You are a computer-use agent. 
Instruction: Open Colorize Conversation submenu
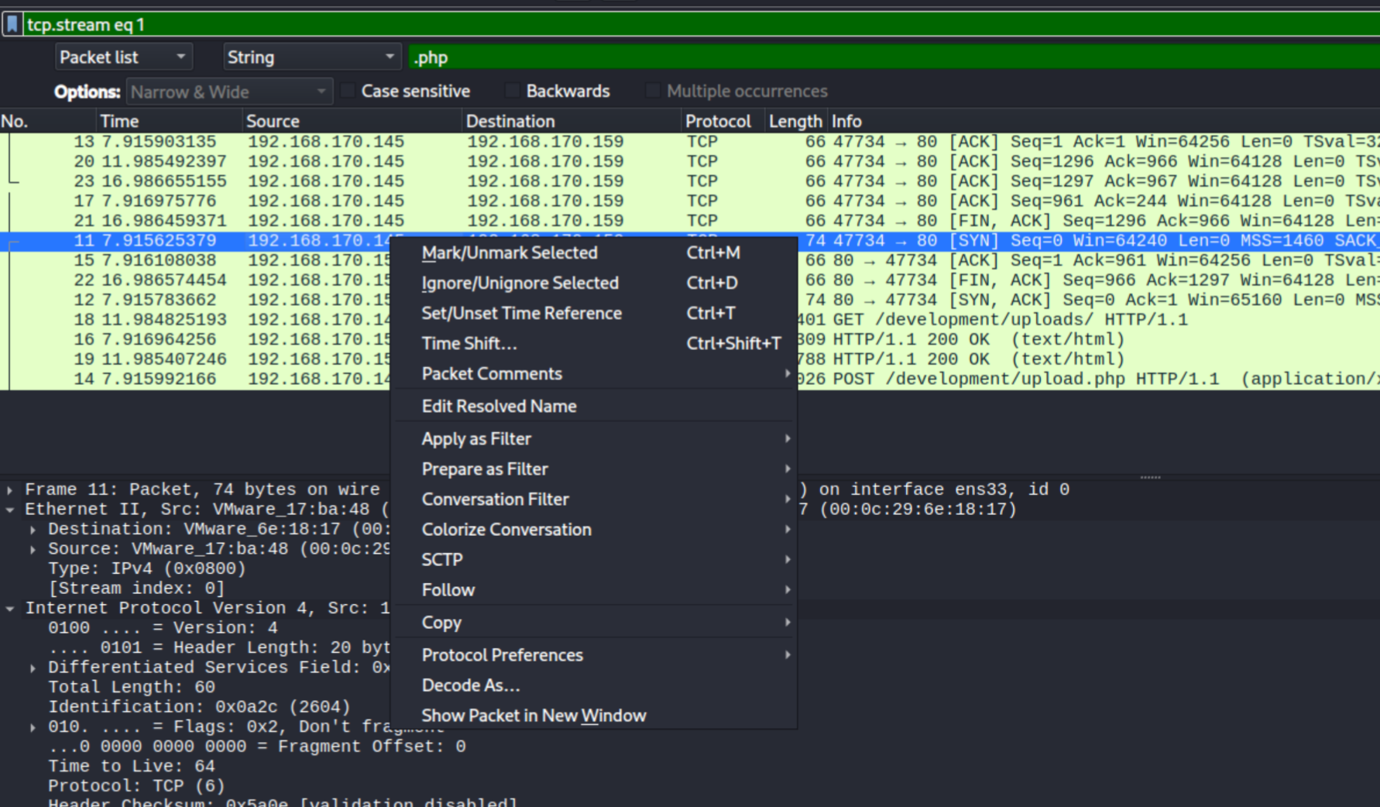coord(595,529)
